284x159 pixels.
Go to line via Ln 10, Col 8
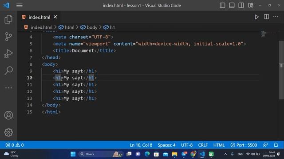click(141, 145)
